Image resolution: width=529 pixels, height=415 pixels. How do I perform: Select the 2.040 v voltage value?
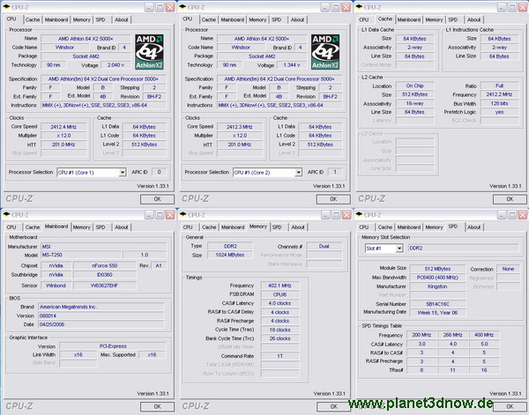115,65
